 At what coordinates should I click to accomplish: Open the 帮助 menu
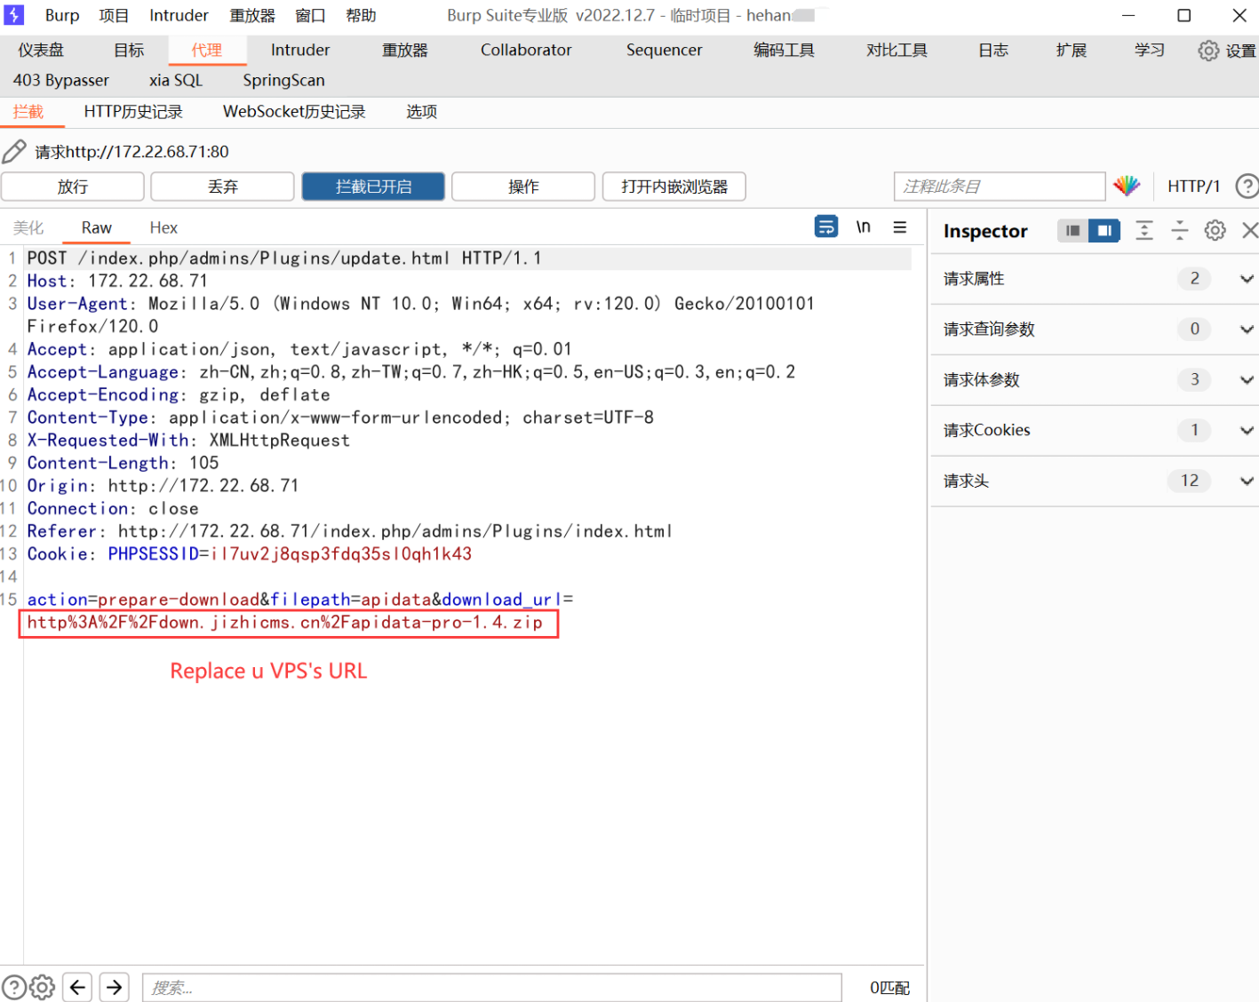tap(361, 16)
